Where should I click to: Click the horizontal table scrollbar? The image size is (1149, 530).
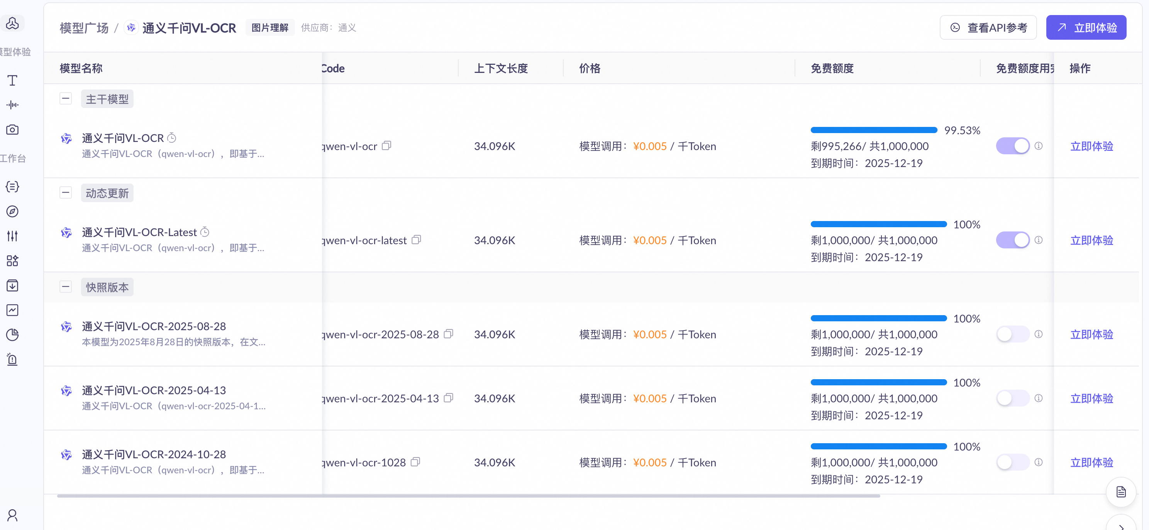tap(468, 496)
